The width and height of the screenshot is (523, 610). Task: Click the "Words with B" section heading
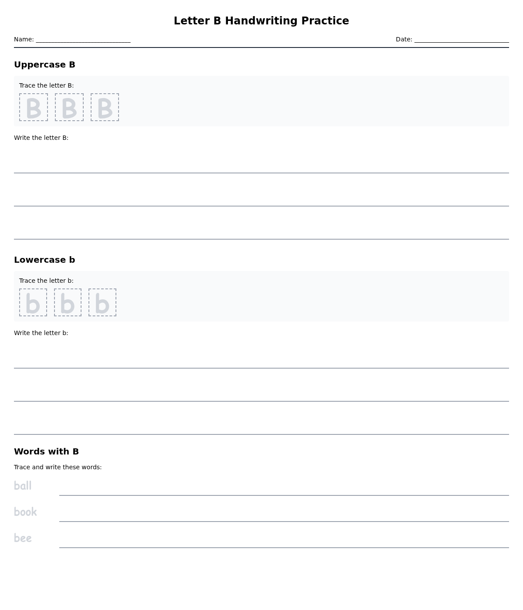[46, 451]
